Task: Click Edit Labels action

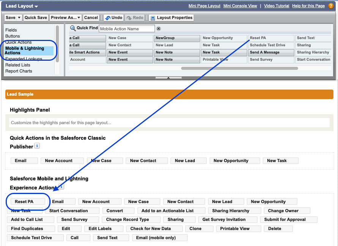Action: pos(104,229)
